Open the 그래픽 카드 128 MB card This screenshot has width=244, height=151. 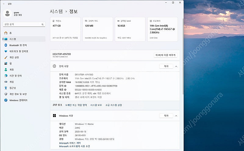[x=98, y=29]
